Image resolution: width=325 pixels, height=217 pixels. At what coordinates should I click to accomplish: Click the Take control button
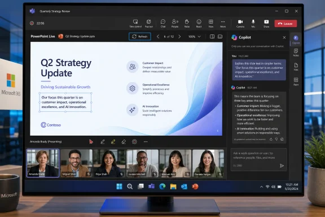(x=135, y=24)
